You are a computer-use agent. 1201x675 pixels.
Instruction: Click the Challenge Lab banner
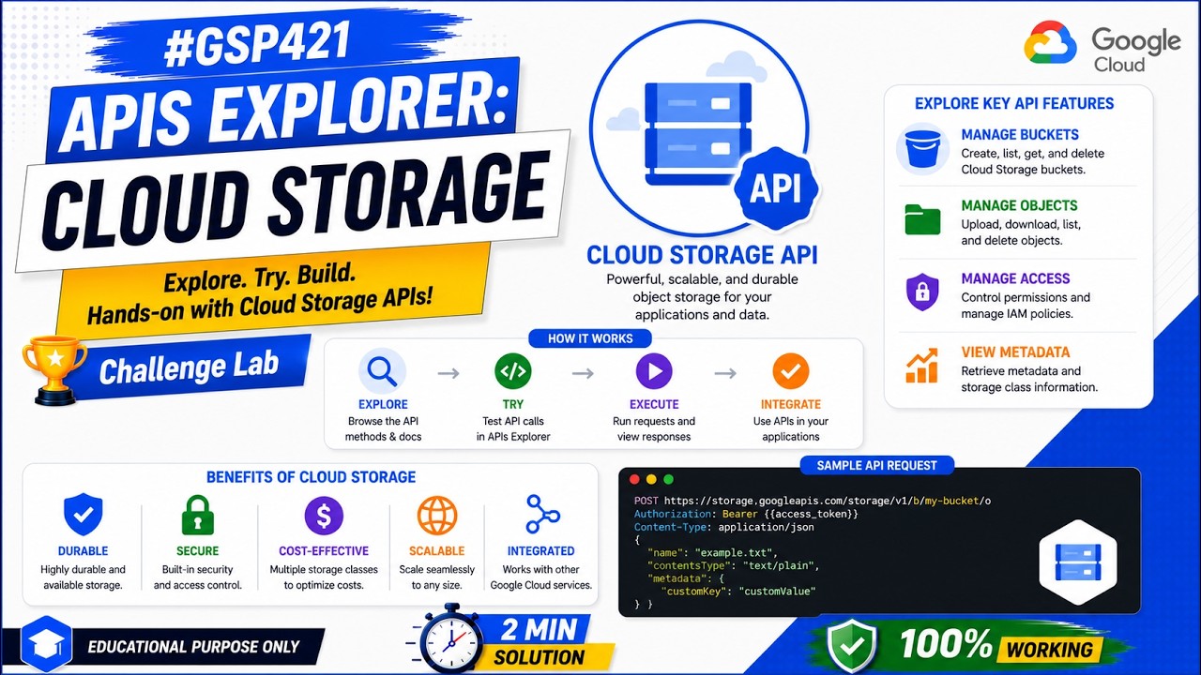pos(190,365)
